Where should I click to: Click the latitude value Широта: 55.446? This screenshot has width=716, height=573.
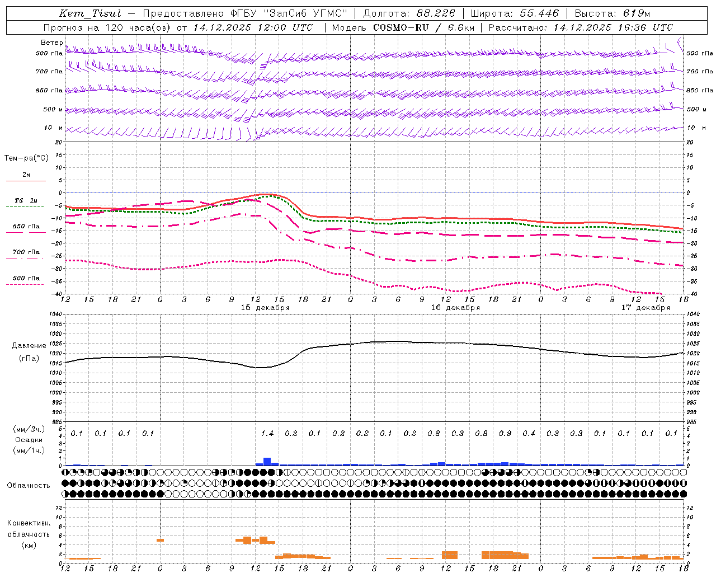(x=515, y=13)
